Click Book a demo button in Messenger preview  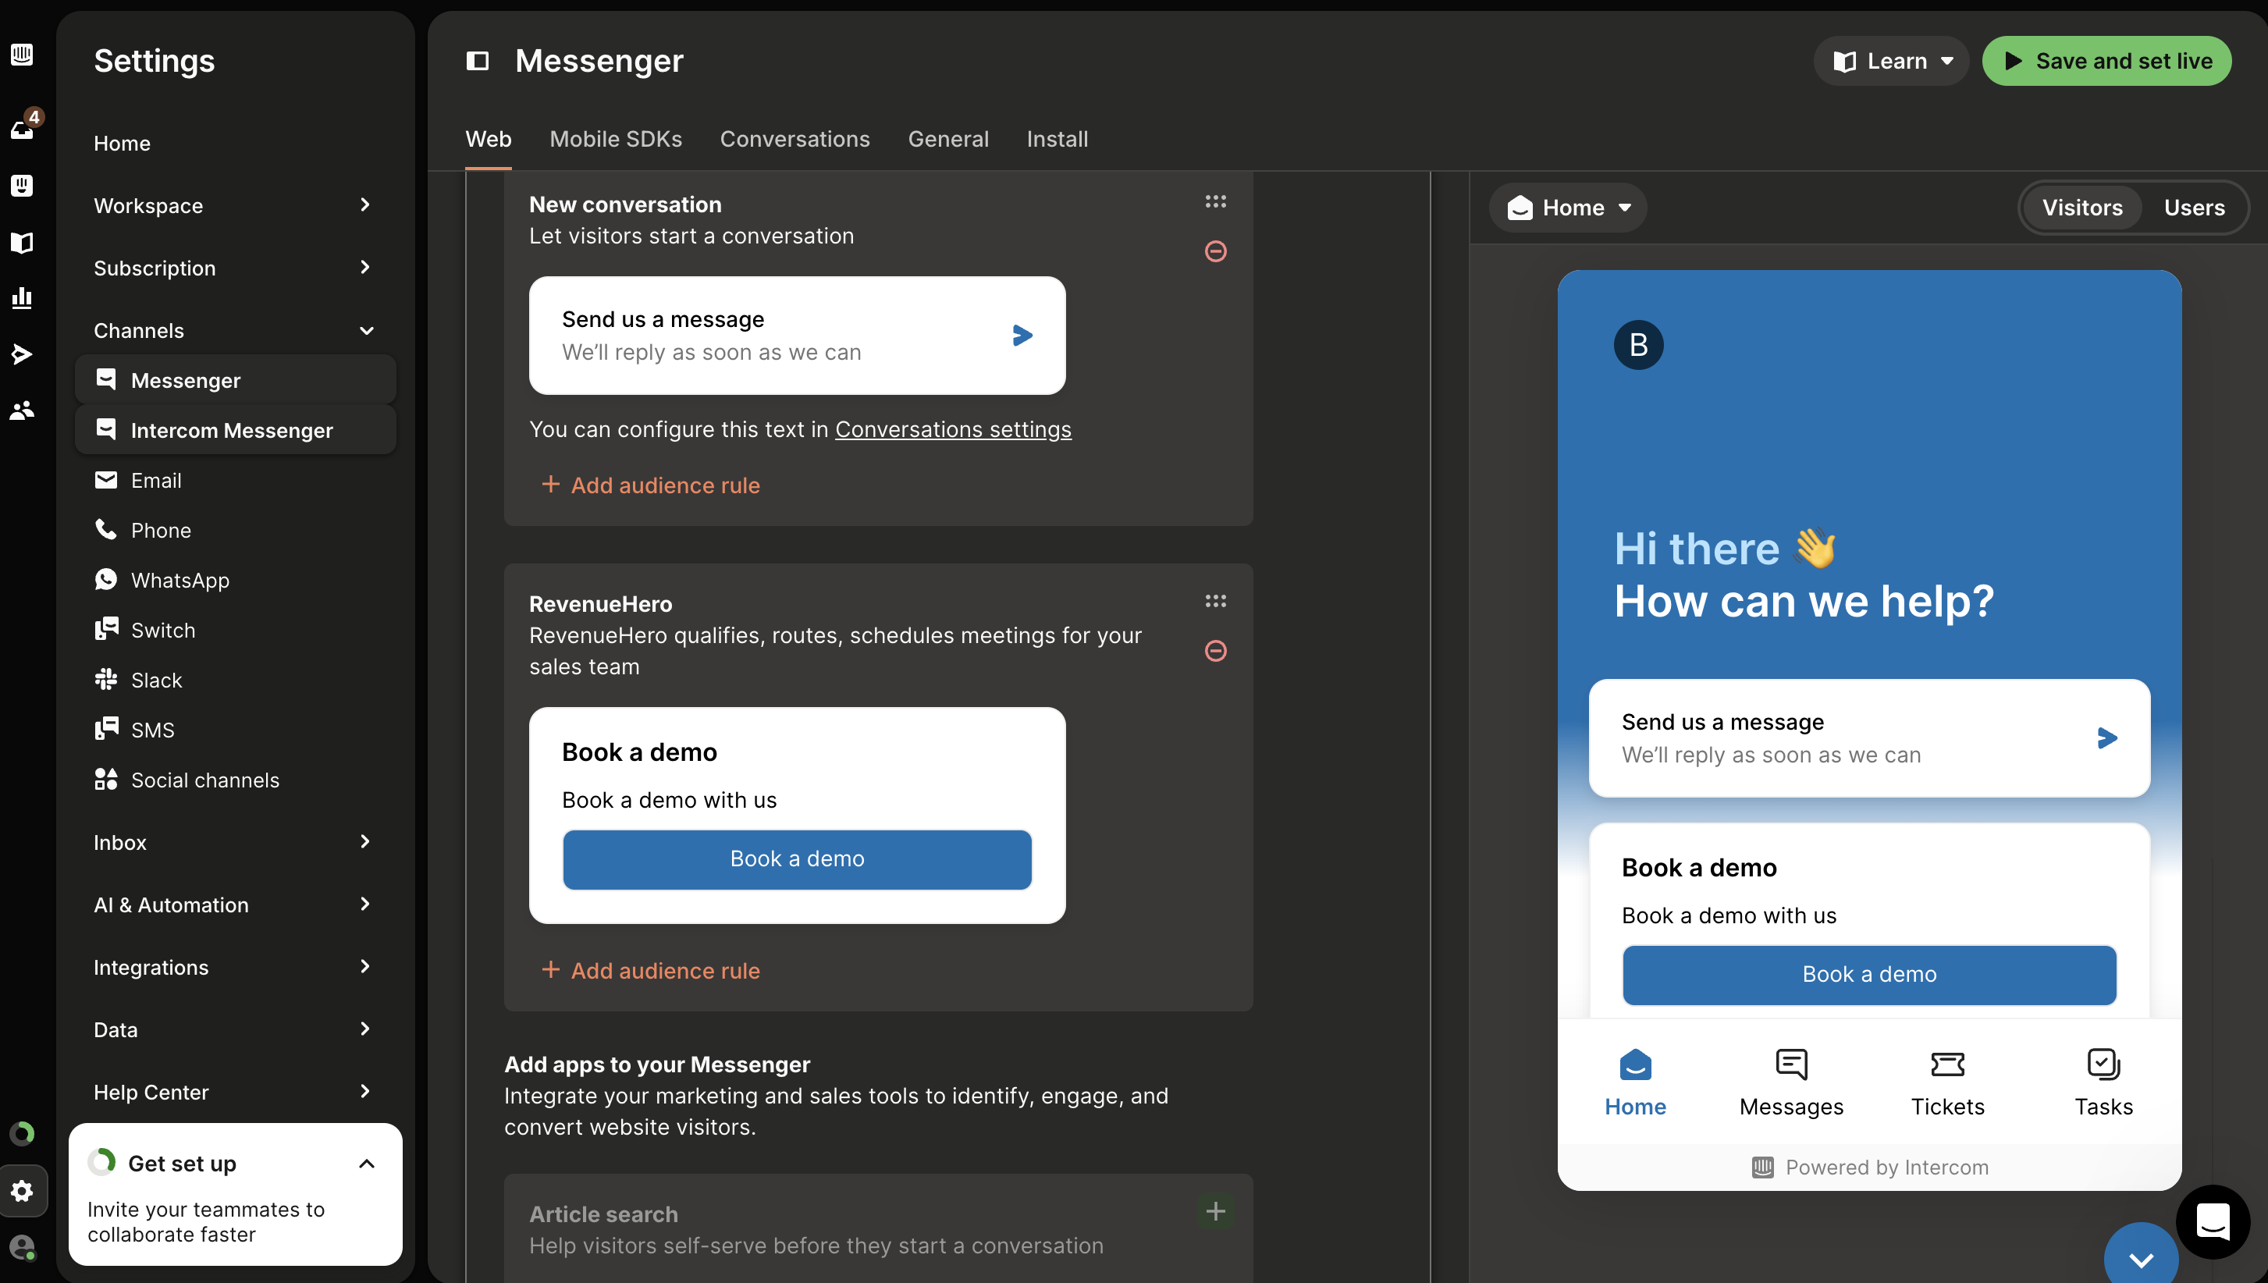pos(1869,975)
